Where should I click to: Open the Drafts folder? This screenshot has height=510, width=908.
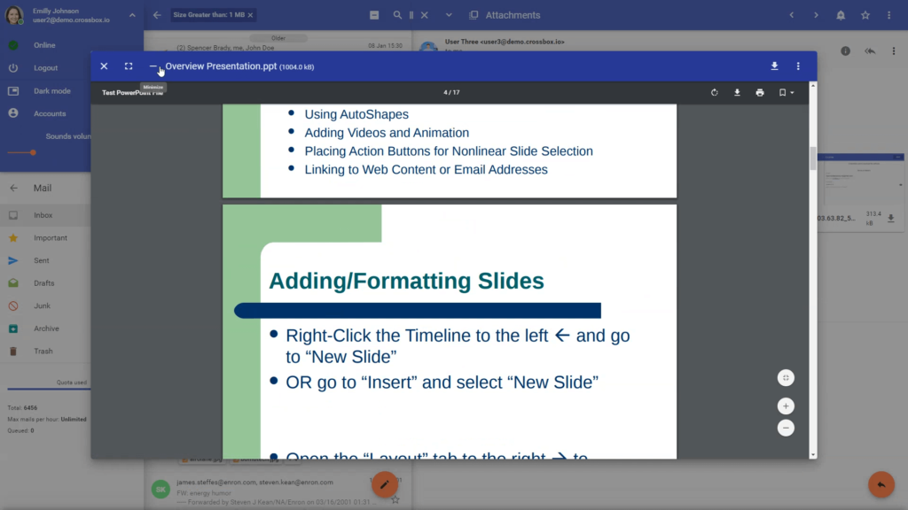43,283
